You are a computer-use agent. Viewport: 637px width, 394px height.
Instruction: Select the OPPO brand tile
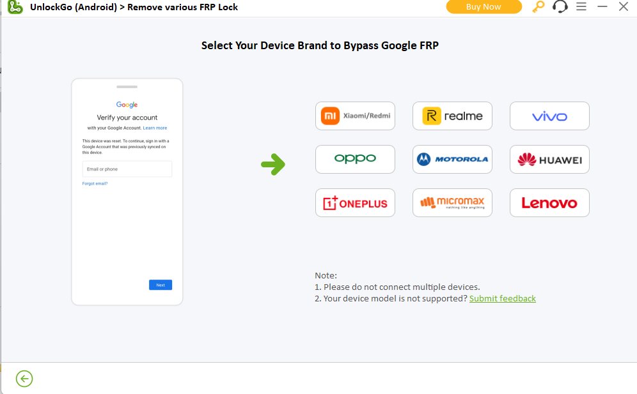355,160
